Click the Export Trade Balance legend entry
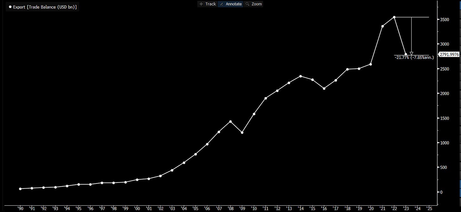461x212 pixels. 42,7
